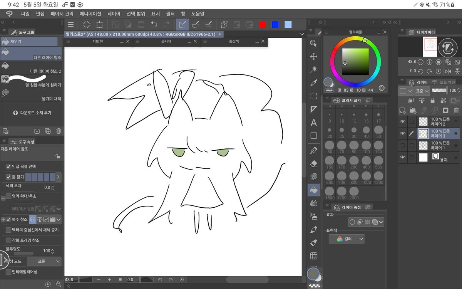Expand 틈 닫기 level arrow
Viewport: 462px width, 289px height.
pos(59,177)
